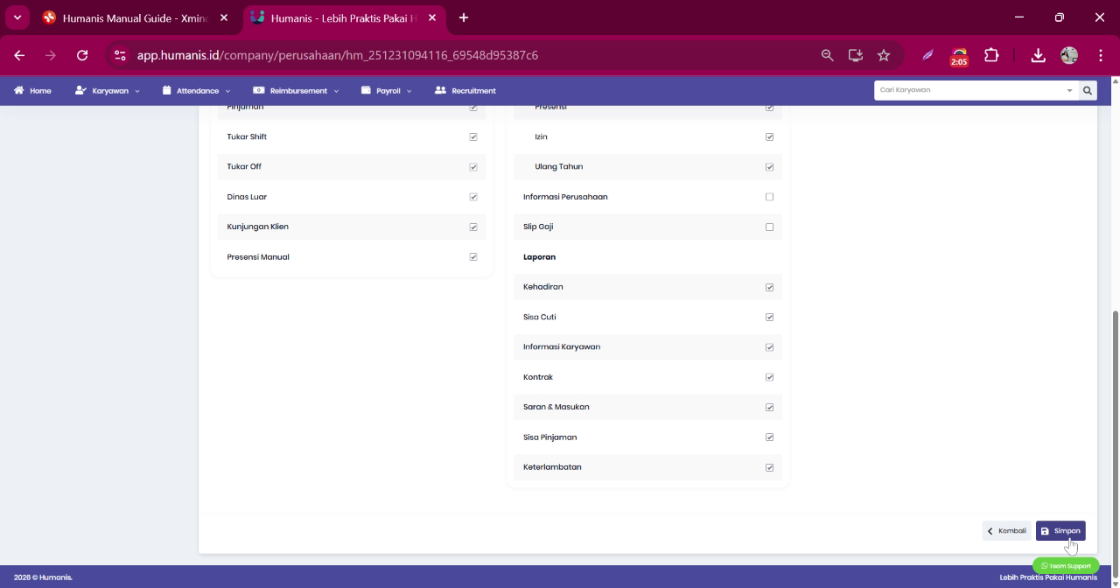Bookmark this page with the star icon

point(884,55)
